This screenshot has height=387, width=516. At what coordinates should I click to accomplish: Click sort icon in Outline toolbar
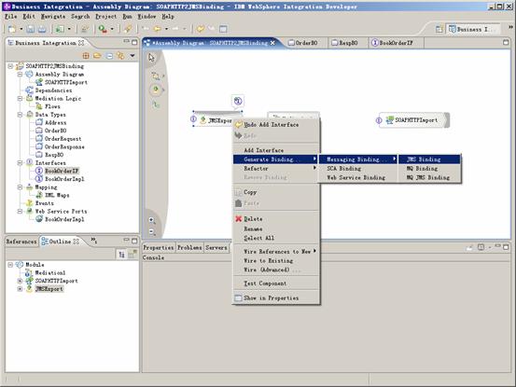coord(121,255)
